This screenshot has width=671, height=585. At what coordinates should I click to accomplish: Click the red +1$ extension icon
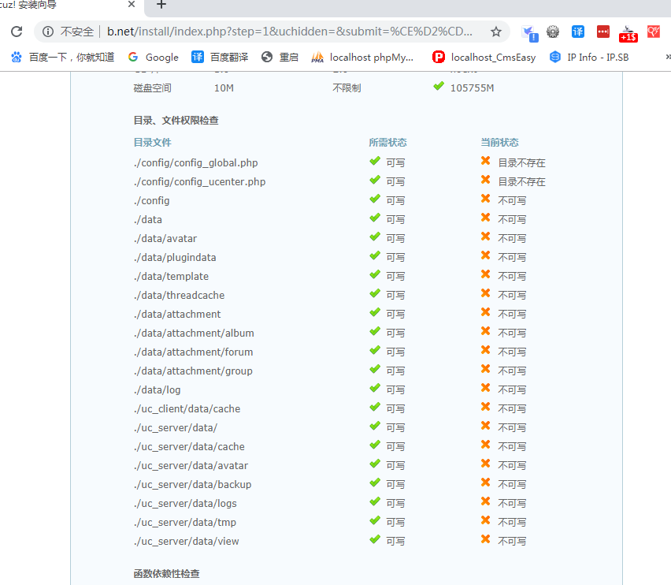[x=628, y=33]
